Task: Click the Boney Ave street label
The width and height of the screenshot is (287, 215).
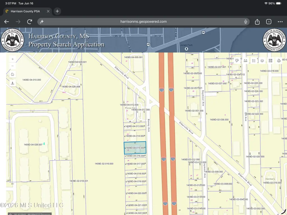Action: pyautogui.click(x=149, y=125)
